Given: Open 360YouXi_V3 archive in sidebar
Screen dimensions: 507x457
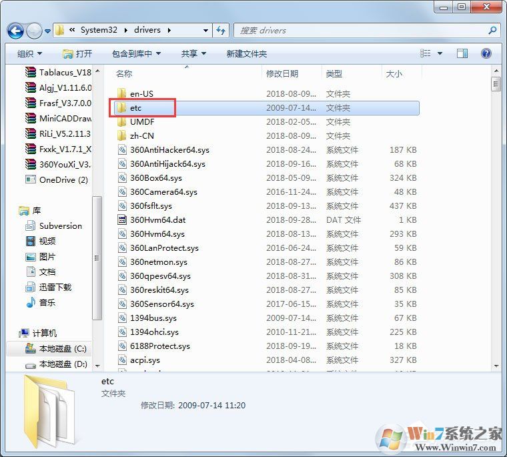Looking at the screenshot, I should pyautogui.click(x=58, y=164).
